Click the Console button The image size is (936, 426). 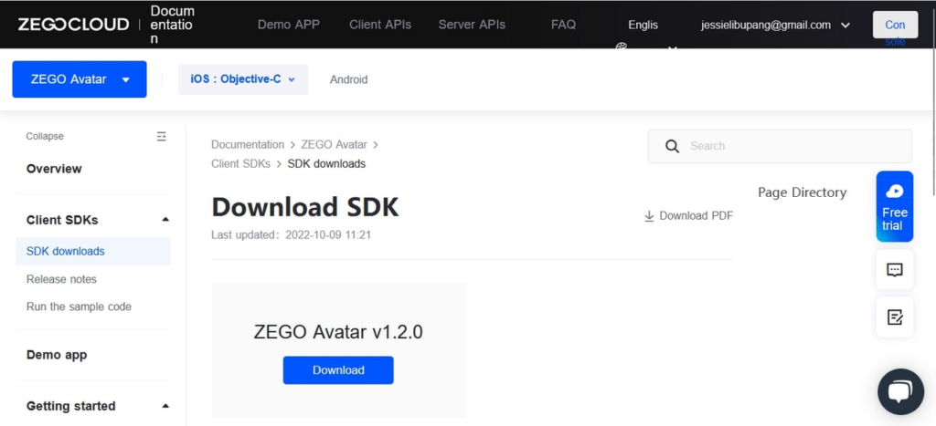point(895,25)
